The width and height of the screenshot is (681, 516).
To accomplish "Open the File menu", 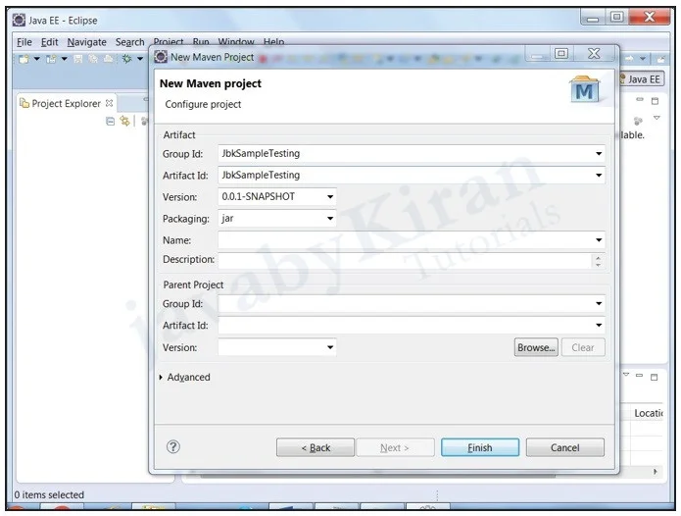I will [x=24, y=42].
